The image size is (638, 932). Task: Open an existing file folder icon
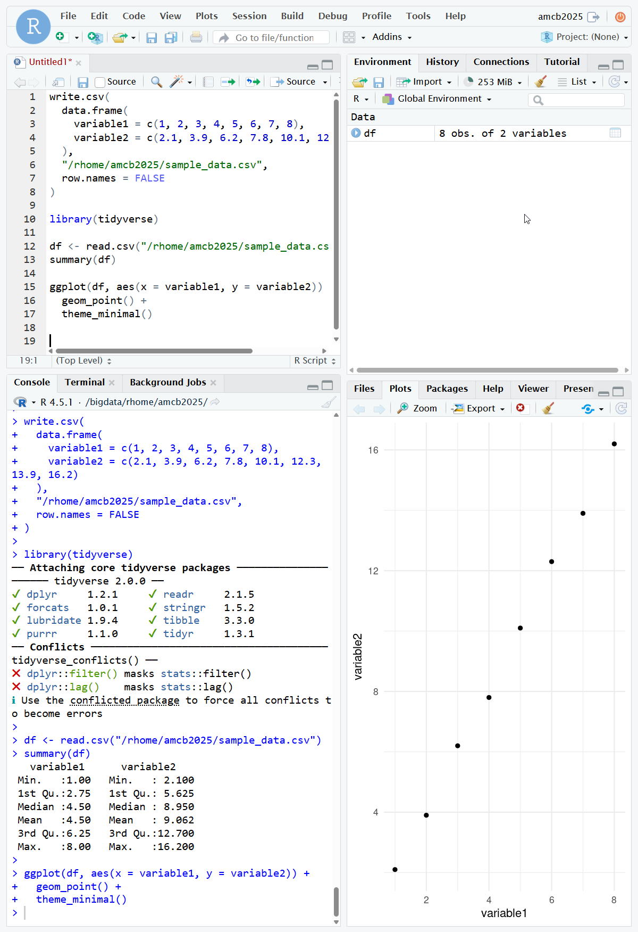(120, 37)
